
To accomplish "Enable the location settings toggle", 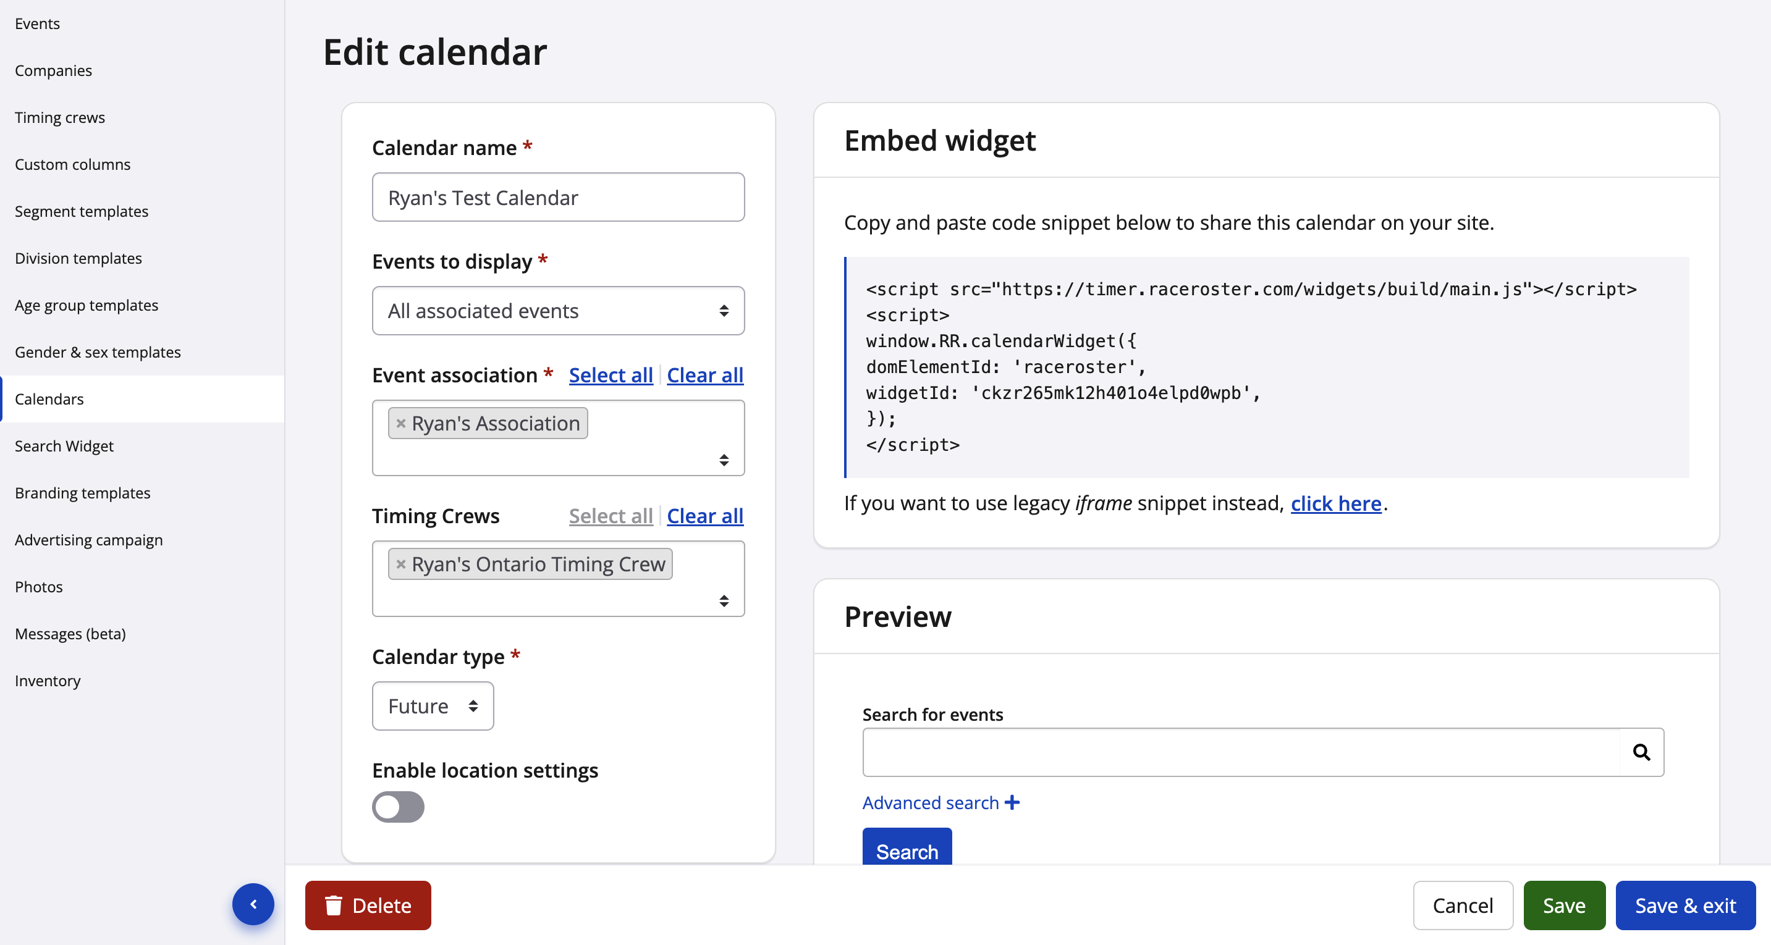I will (x=398, y=806).
